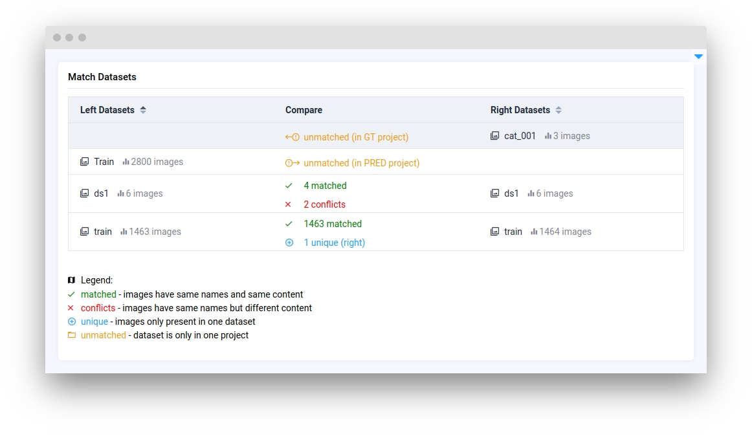752x438 pixels.
Task: Click the folder icon beside unmatched legend
Action: click(72, 335)
